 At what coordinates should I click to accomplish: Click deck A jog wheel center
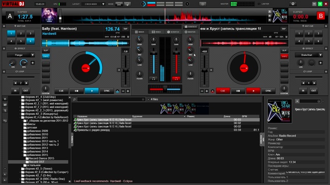tap(86, 68)
